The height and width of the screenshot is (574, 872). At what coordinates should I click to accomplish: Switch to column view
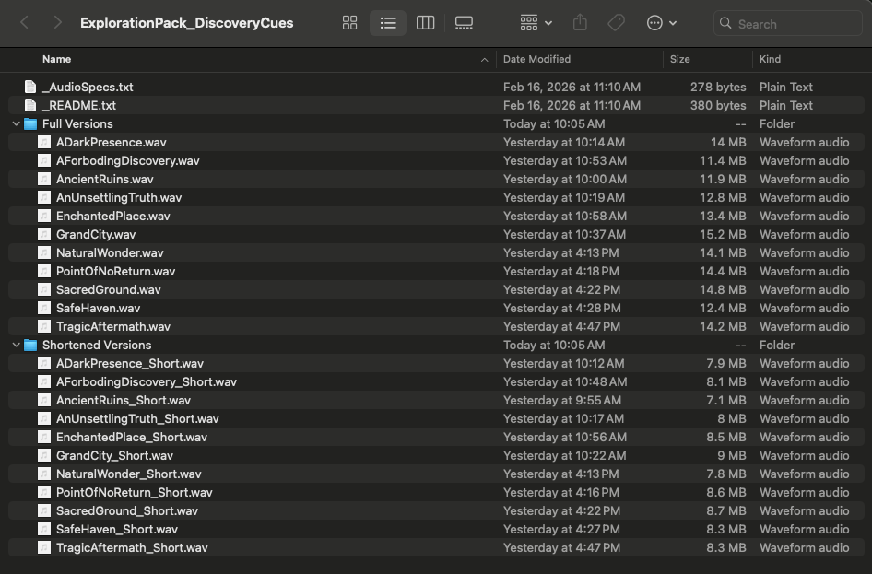pos(426,23)
